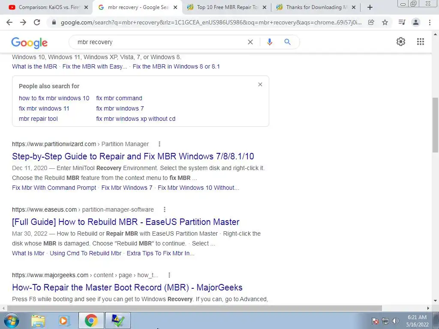Image resolution: width=439 pixels, height=329 pixels.
Task: Open Step-by-Step Guide to Repair MBR result
Action: (133, 156)
